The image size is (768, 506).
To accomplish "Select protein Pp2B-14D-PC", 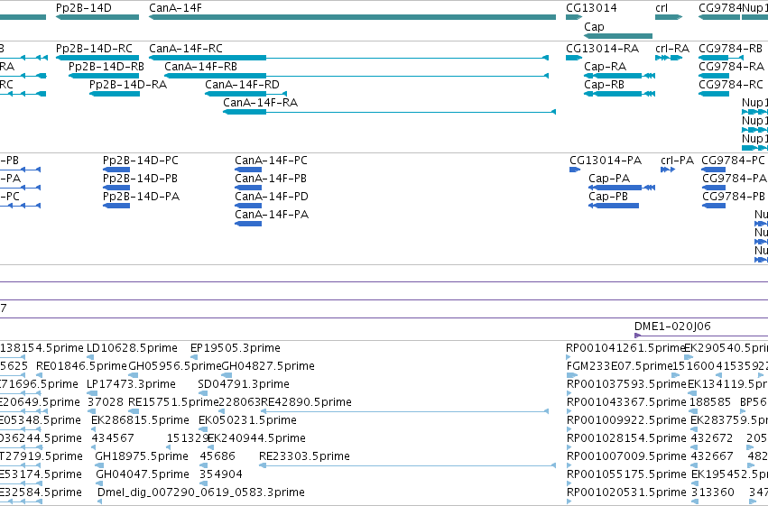I will point(116,170).
